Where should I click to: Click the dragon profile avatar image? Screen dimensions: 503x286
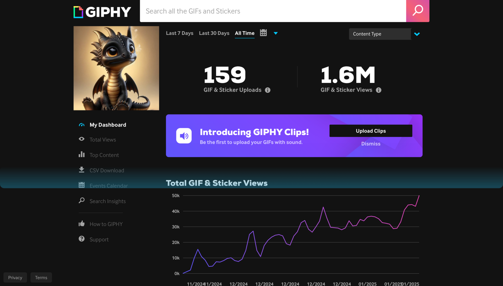(x=116, y=68)
